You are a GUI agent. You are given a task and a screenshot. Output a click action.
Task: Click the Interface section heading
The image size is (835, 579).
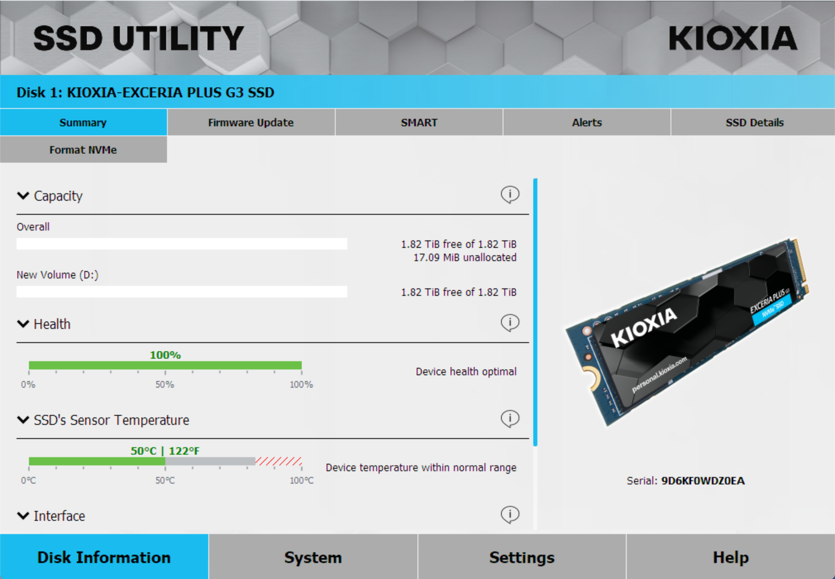[60, 516]
